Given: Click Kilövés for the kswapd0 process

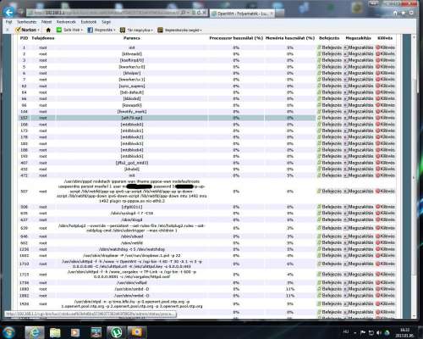Looking at the screenshot, I should pos(385,105).
